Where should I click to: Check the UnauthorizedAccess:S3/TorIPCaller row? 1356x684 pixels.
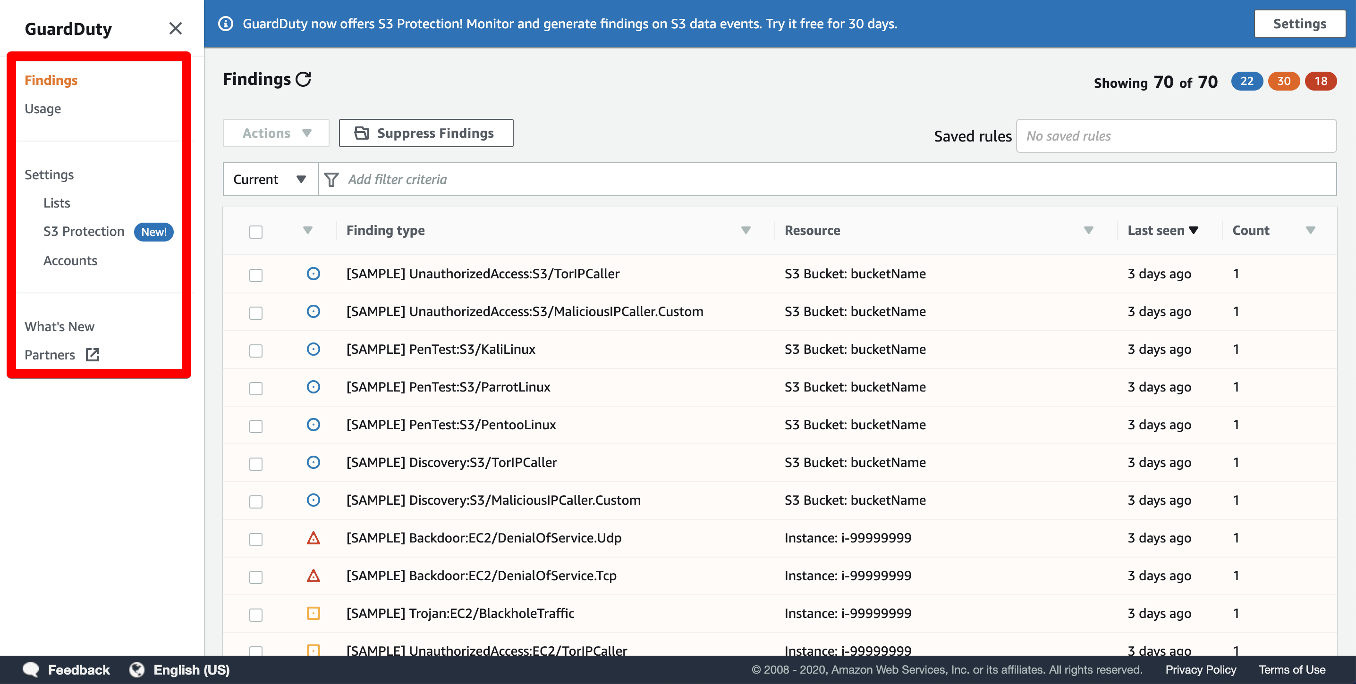click(x=256, y=275)
